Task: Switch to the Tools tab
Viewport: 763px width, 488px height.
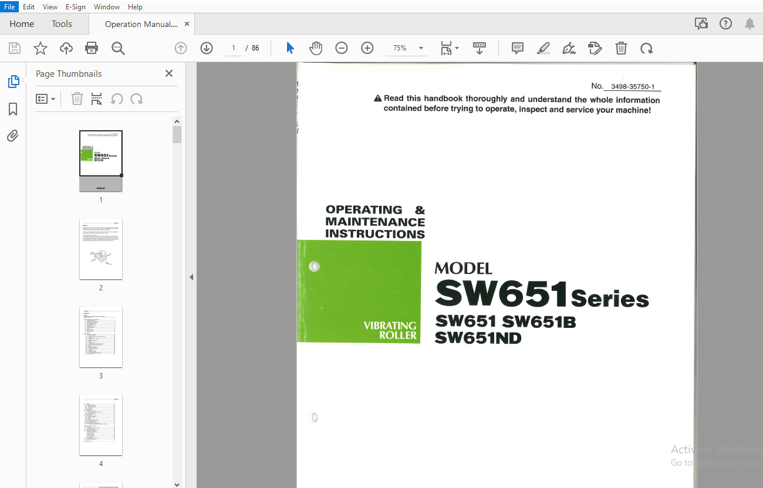Action: click(62, 24)
